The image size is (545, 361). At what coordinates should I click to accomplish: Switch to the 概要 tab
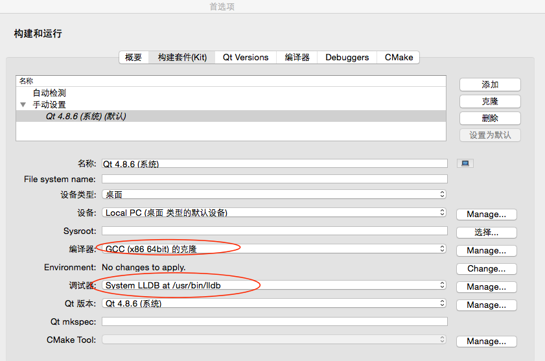point(133,58)
